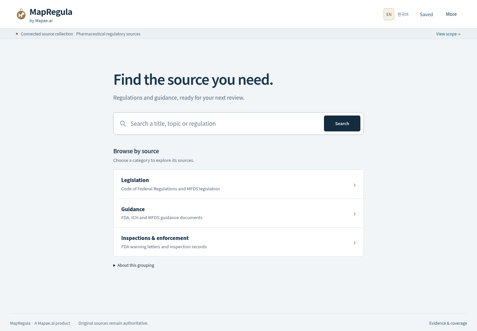Open the Evidence & coverage link
Image resolution: width=477 pixels, height=331 pixels.
coord(448,323)
